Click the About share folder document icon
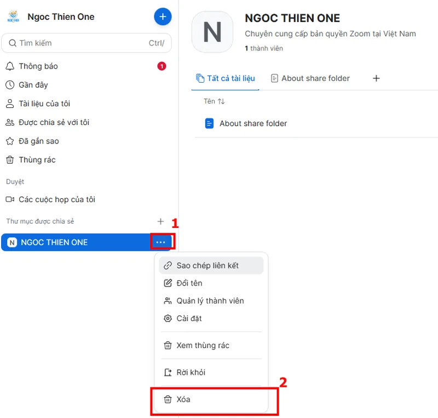Viewport: 438px width, 418px height. (x=209, y=123)
